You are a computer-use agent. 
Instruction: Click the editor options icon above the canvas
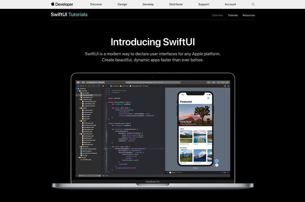pos(225,86)
